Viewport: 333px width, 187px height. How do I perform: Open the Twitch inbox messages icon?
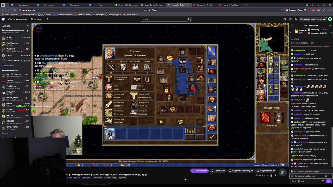pyautogui.click(x=285, y=19)
